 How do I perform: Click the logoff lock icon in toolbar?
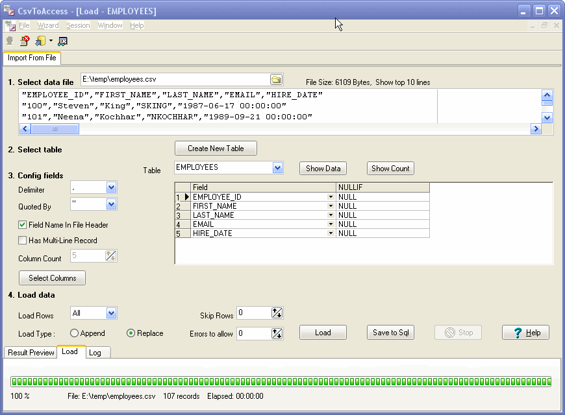(24, 41)
